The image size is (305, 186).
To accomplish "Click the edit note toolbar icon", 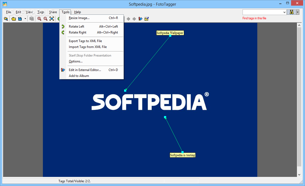I will pos(147,19).
